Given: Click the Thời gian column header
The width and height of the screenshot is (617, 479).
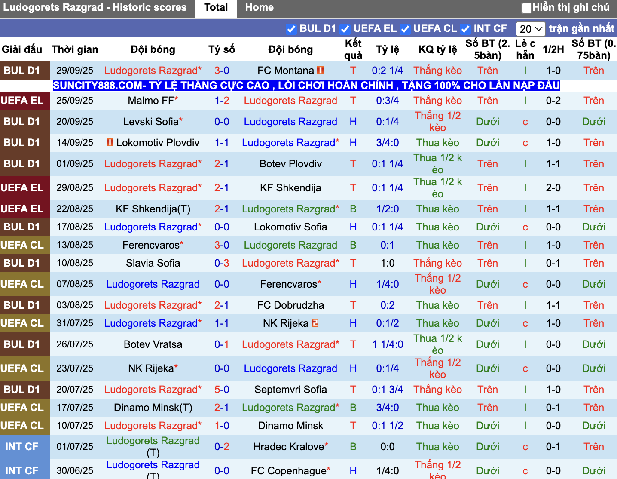Looking at the screenshot, I should pyautogui.click(x=75, y=49).
